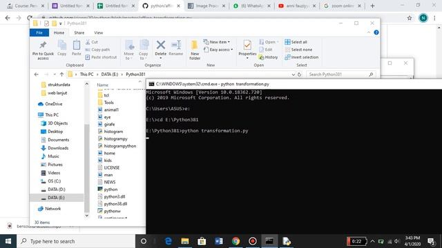Switch to the Home ribbon tab
The image size is (442, 248).
click(x=59, y=32)
